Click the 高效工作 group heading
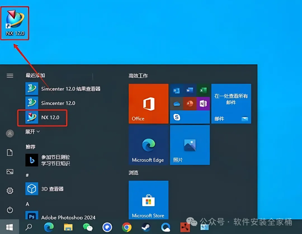 coord(138,76)
